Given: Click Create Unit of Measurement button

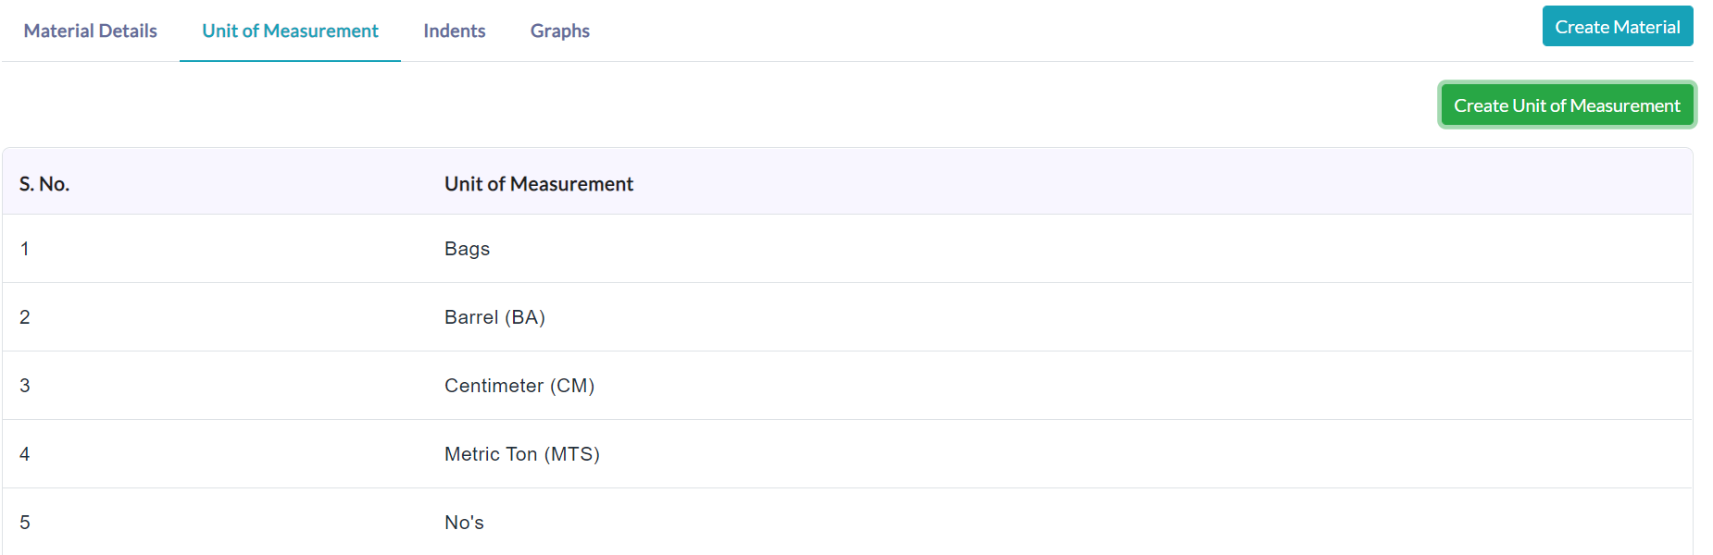Looking at the screenshot, I should pyautogui.click(x=1567, y=105).
